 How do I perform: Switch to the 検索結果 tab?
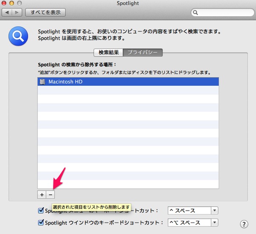108,52
